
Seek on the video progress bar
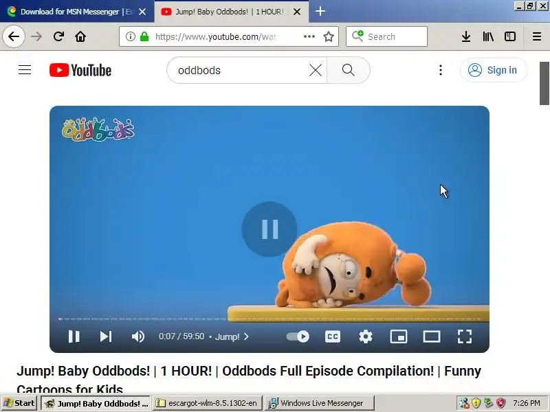coord(269,319)
